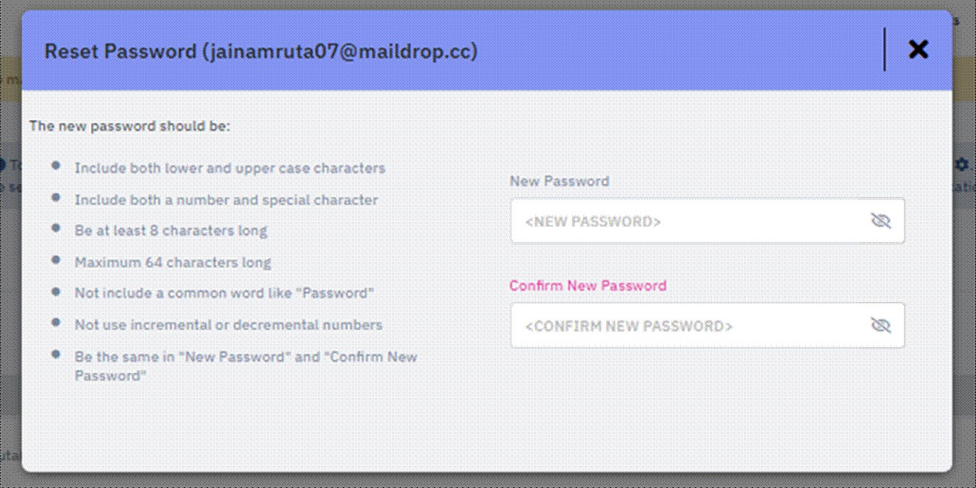Click the common word "Password" rule
The height and width of the screenshot is (488, 976).
[x=224, y=293]
